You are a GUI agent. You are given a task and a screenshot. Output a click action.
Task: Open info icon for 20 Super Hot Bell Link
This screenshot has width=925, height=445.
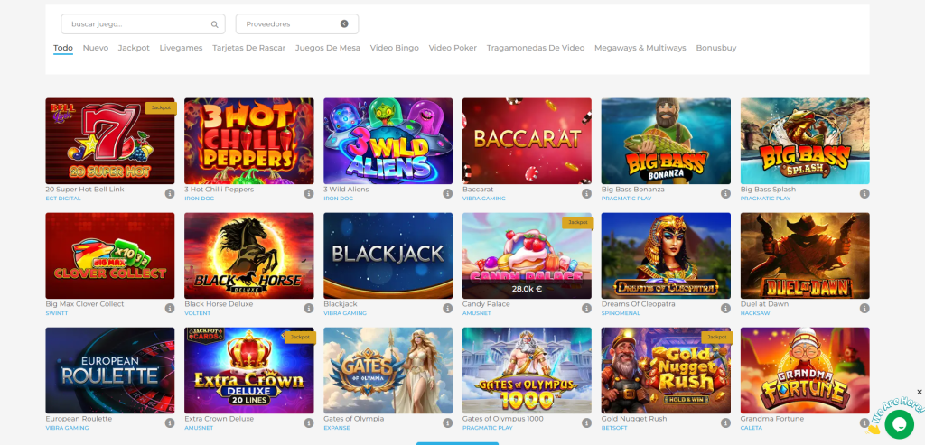pyautogui.click(x=169, y=193)
